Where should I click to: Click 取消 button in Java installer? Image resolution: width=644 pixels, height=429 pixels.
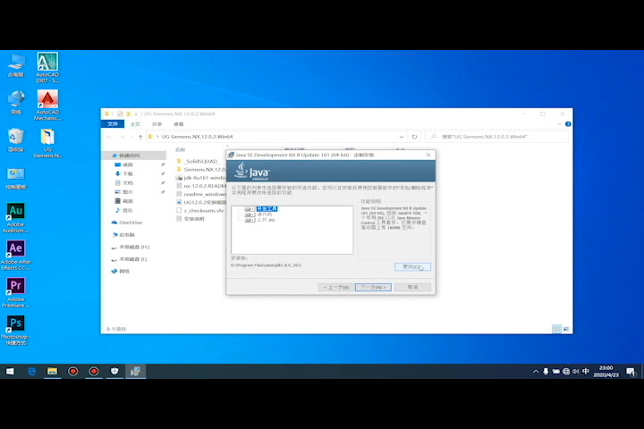pyautogui.click(x=412, y=287)
